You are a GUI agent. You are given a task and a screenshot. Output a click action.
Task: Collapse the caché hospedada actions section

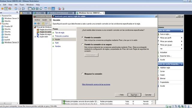tap(181, 64)
